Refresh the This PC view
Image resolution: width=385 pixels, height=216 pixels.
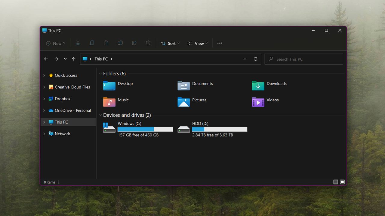click(255, 59)
